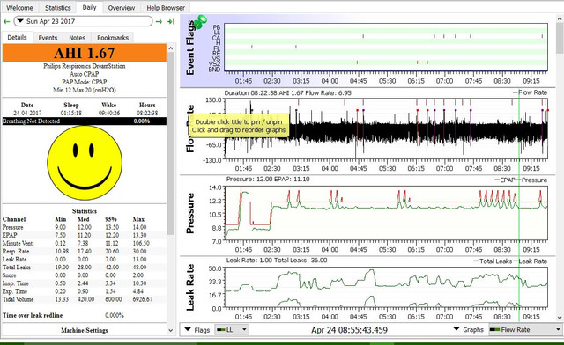The width and height of the screenshot is (564, 345).
Task: Click the Wake time 09:40:26 value
Action: click(109, 113)
